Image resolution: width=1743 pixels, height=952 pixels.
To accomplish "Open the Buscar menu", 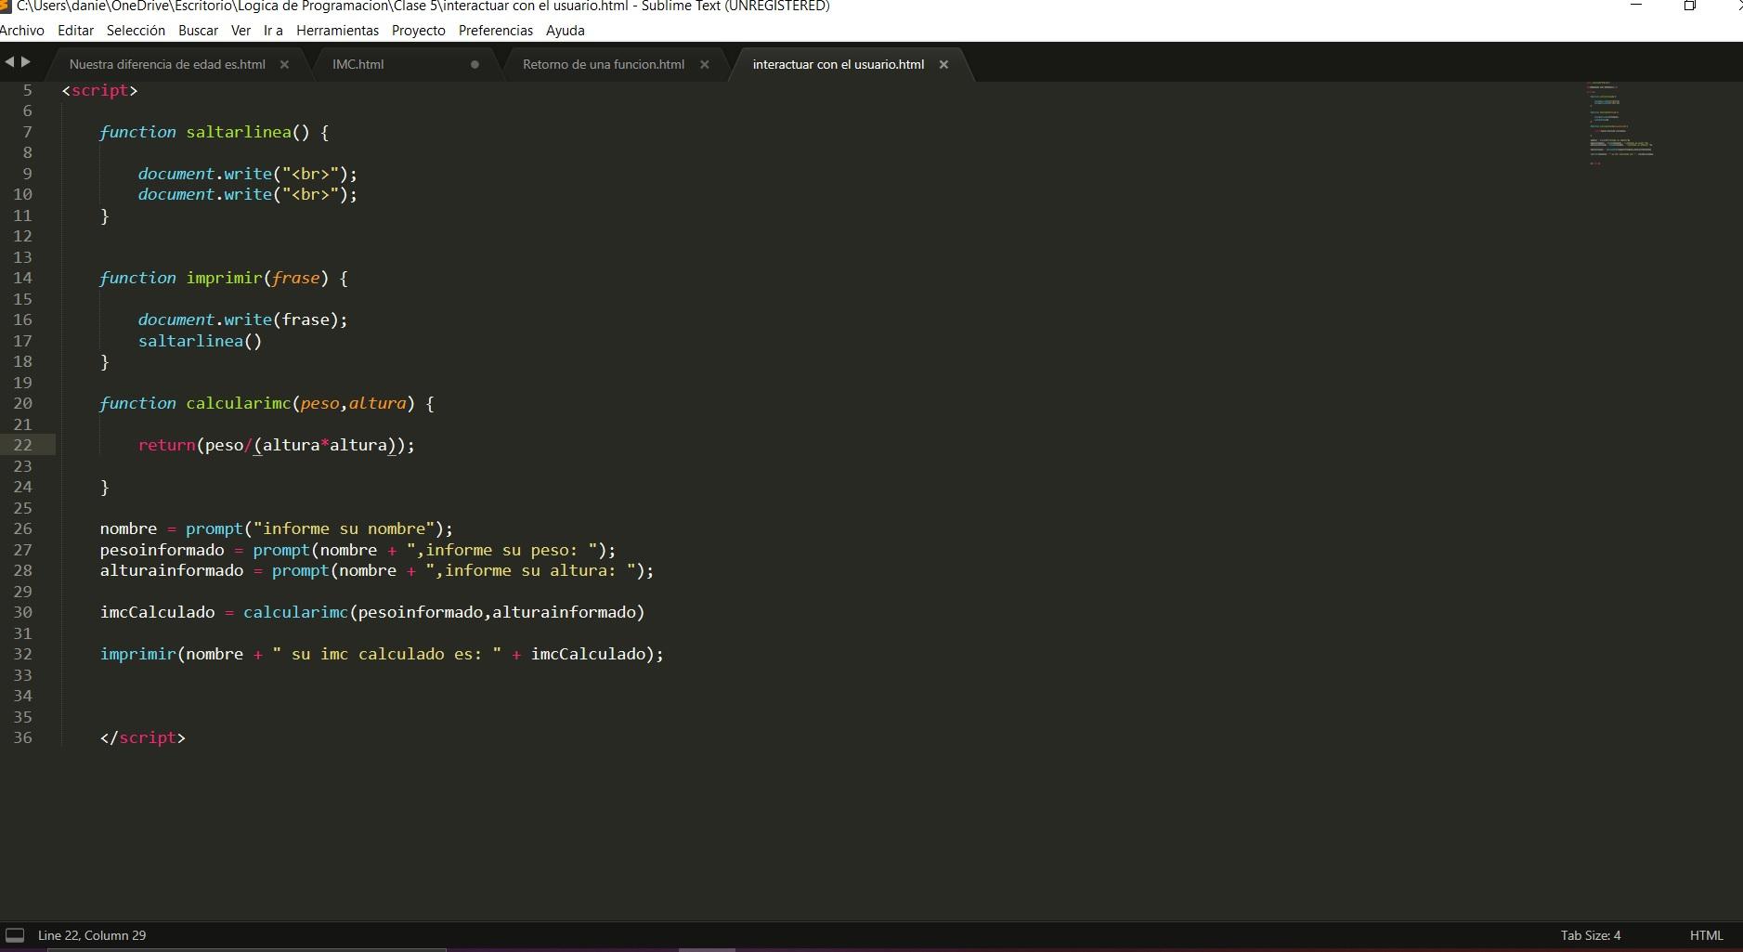I will [x=198, y=31].
